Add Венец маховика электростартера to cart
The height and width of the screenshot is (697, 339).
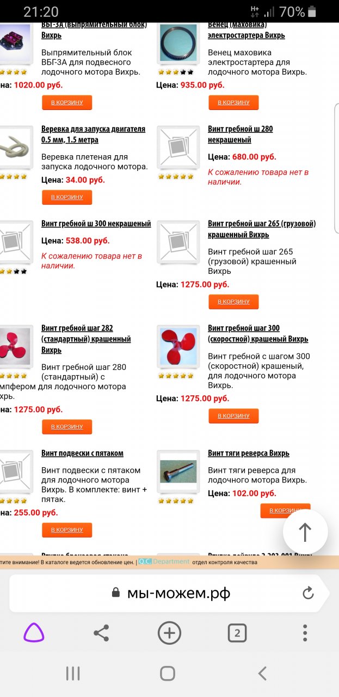pyautogui.click(x=233, y=102)
